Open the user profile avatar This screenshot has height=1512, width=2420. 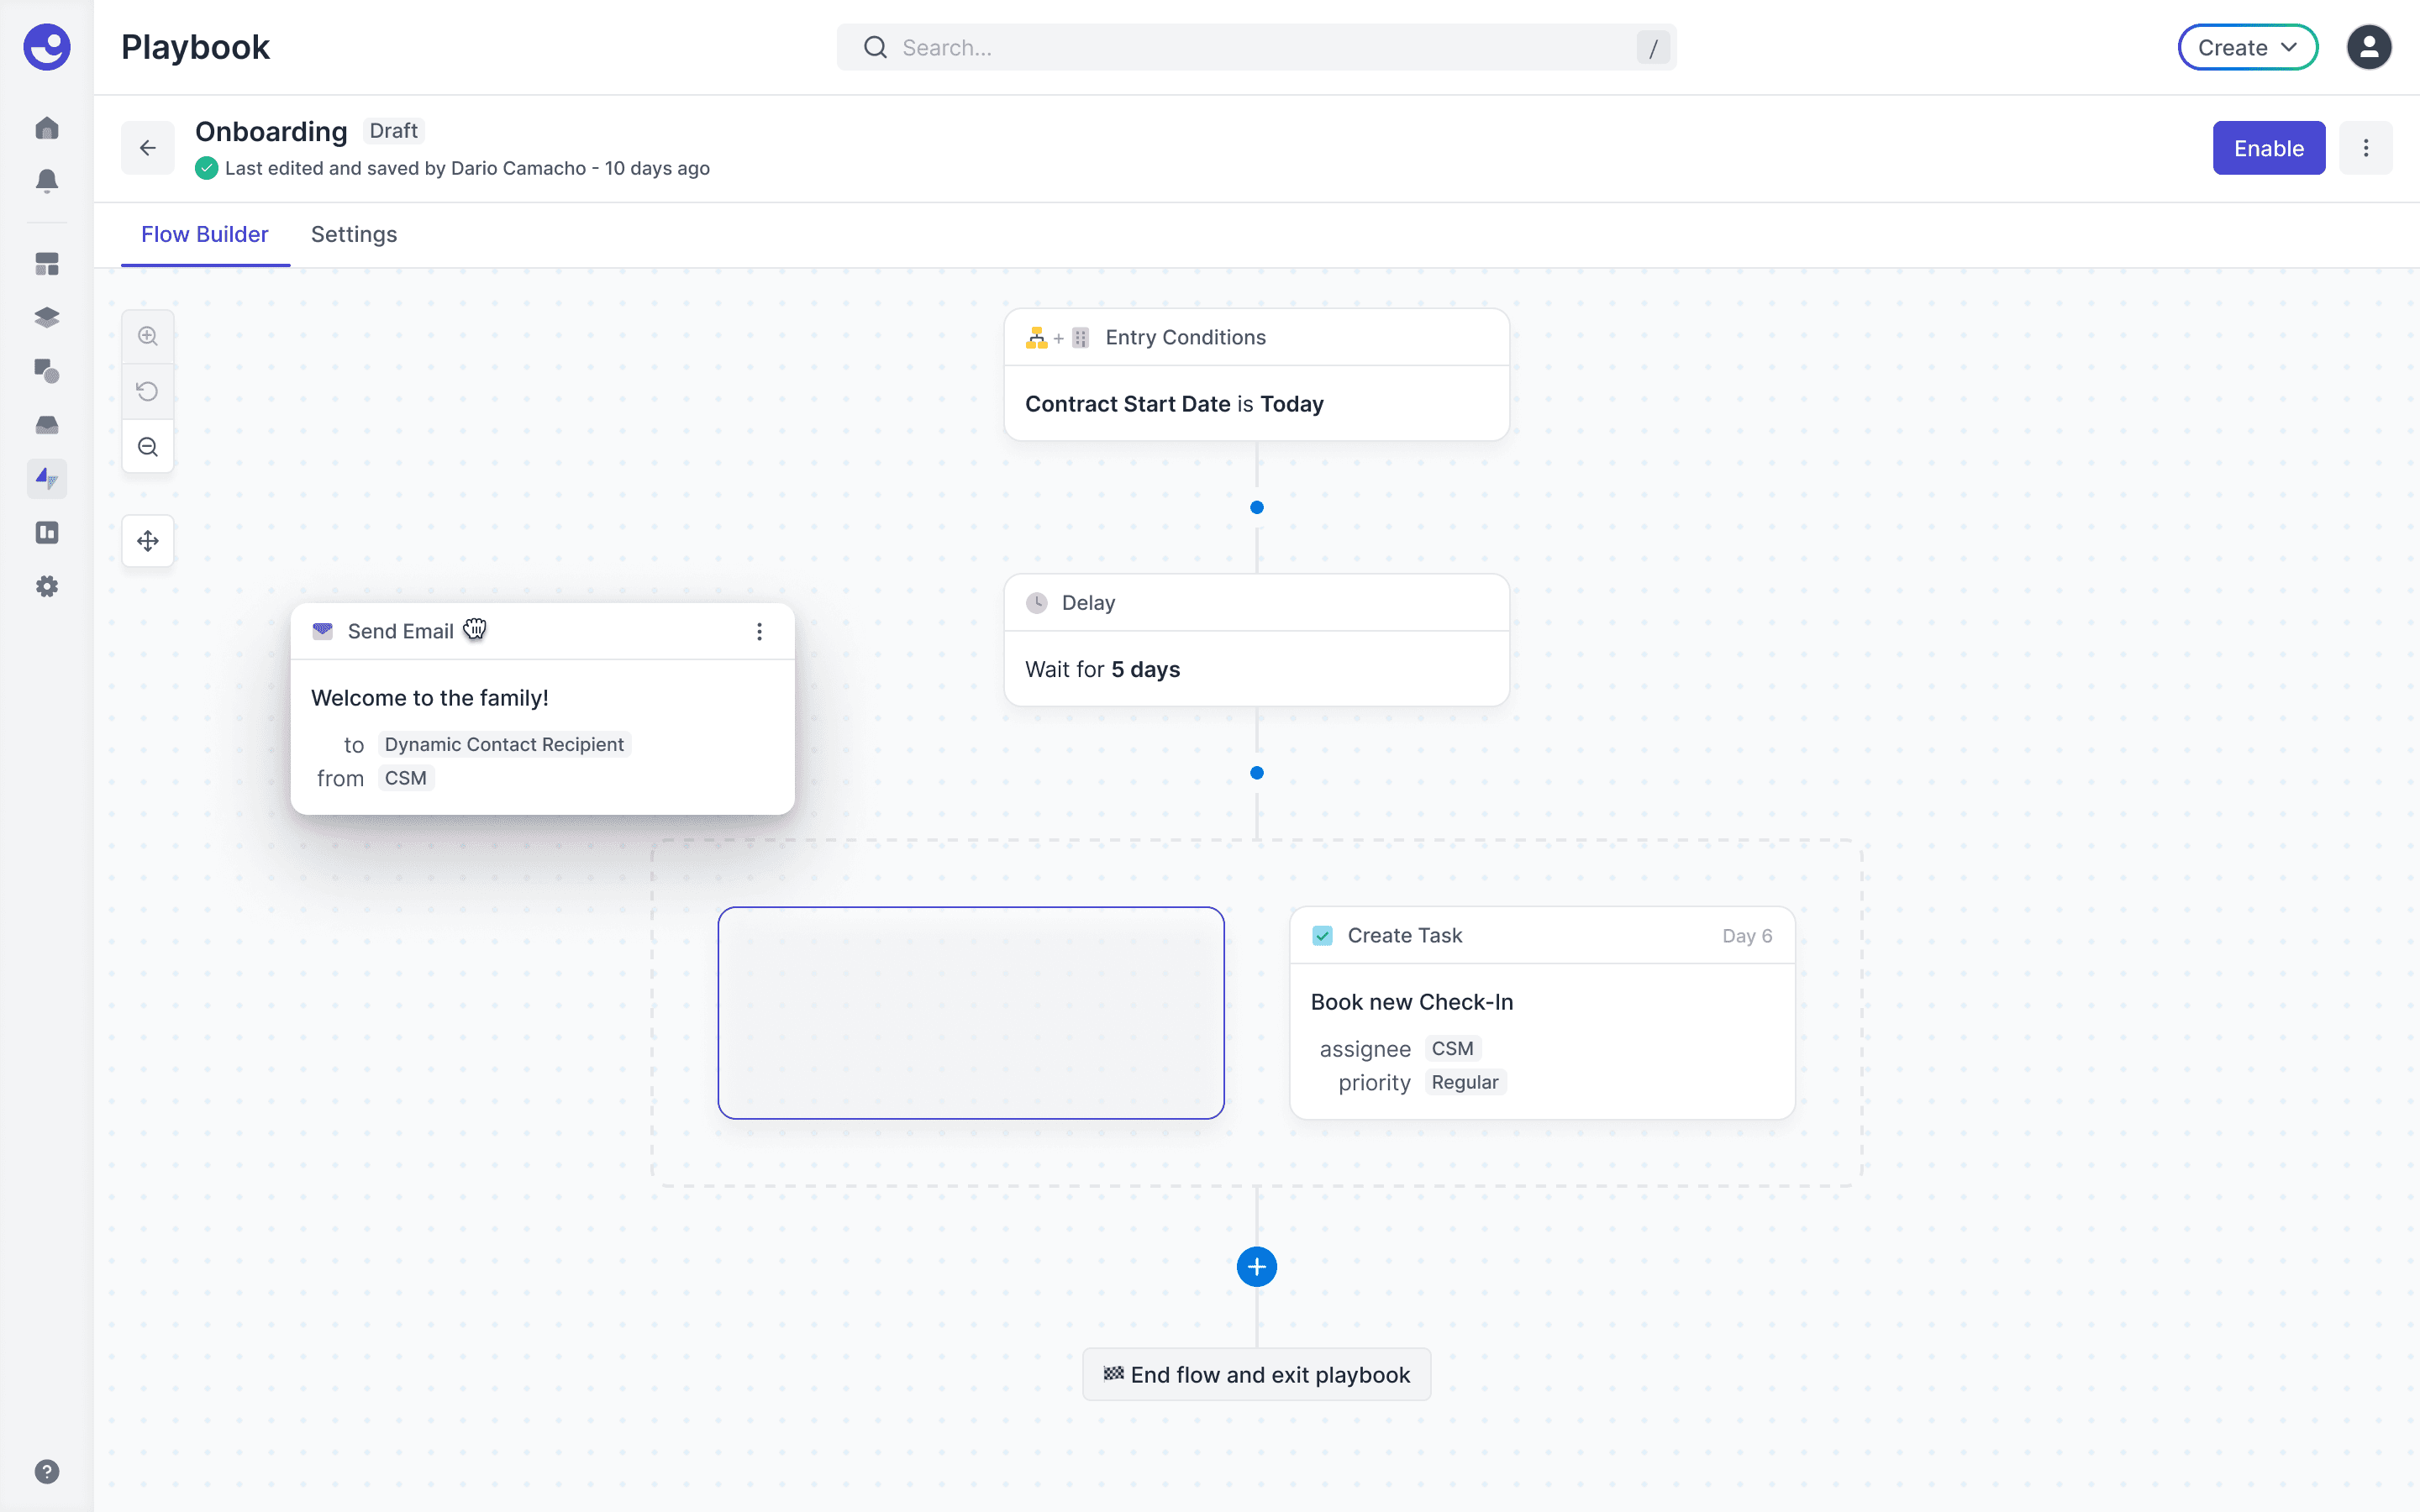click(2368, 48)
